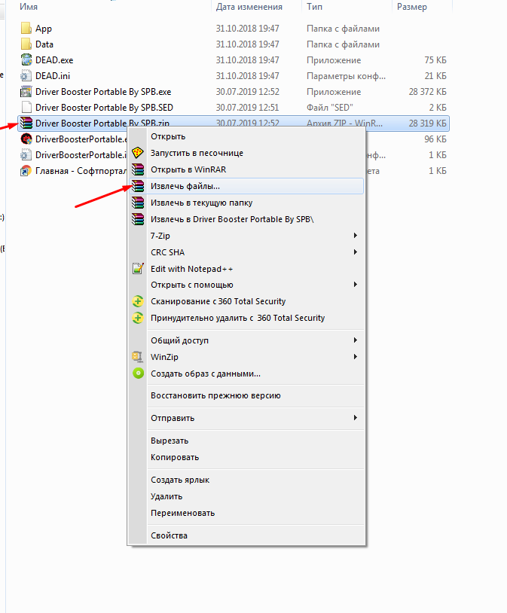Click the Chrome shortcut icon for Главная - Софтпортал
Viewport: 507px width, 613px height.
click(26, 171)
